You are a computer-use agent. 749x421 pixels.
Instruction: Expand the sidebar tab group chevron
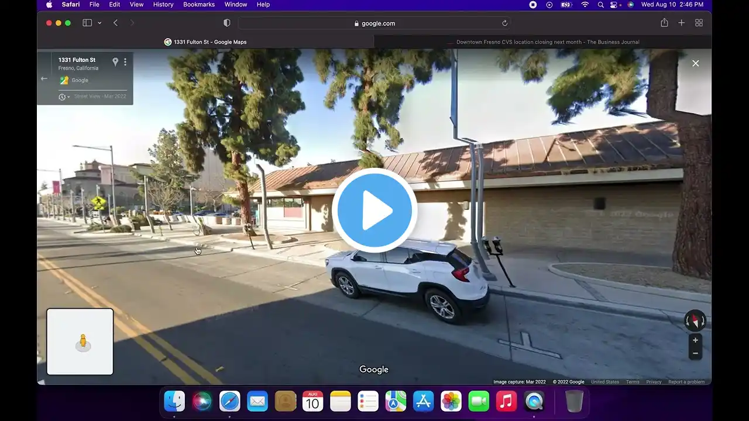pos(99,23)
